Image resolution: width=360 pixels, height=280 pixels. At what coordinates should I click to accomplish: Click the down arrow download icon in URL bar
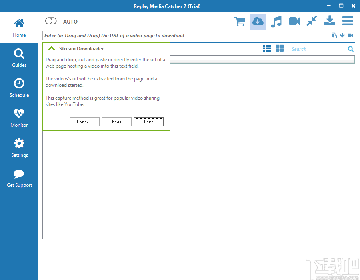click(x=342, y=35)
